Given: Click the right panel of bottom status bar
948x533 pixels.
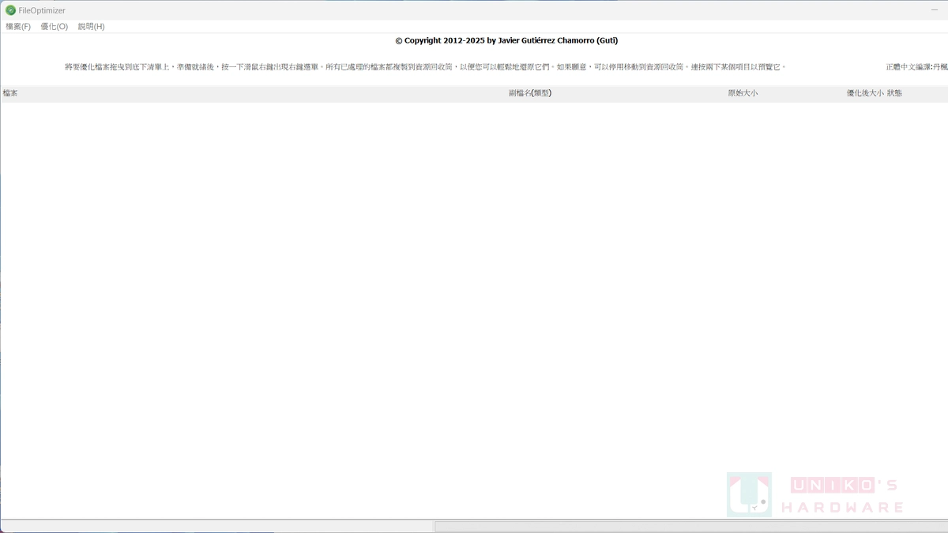Looking at the screenshot, I should tap(690, 527).
